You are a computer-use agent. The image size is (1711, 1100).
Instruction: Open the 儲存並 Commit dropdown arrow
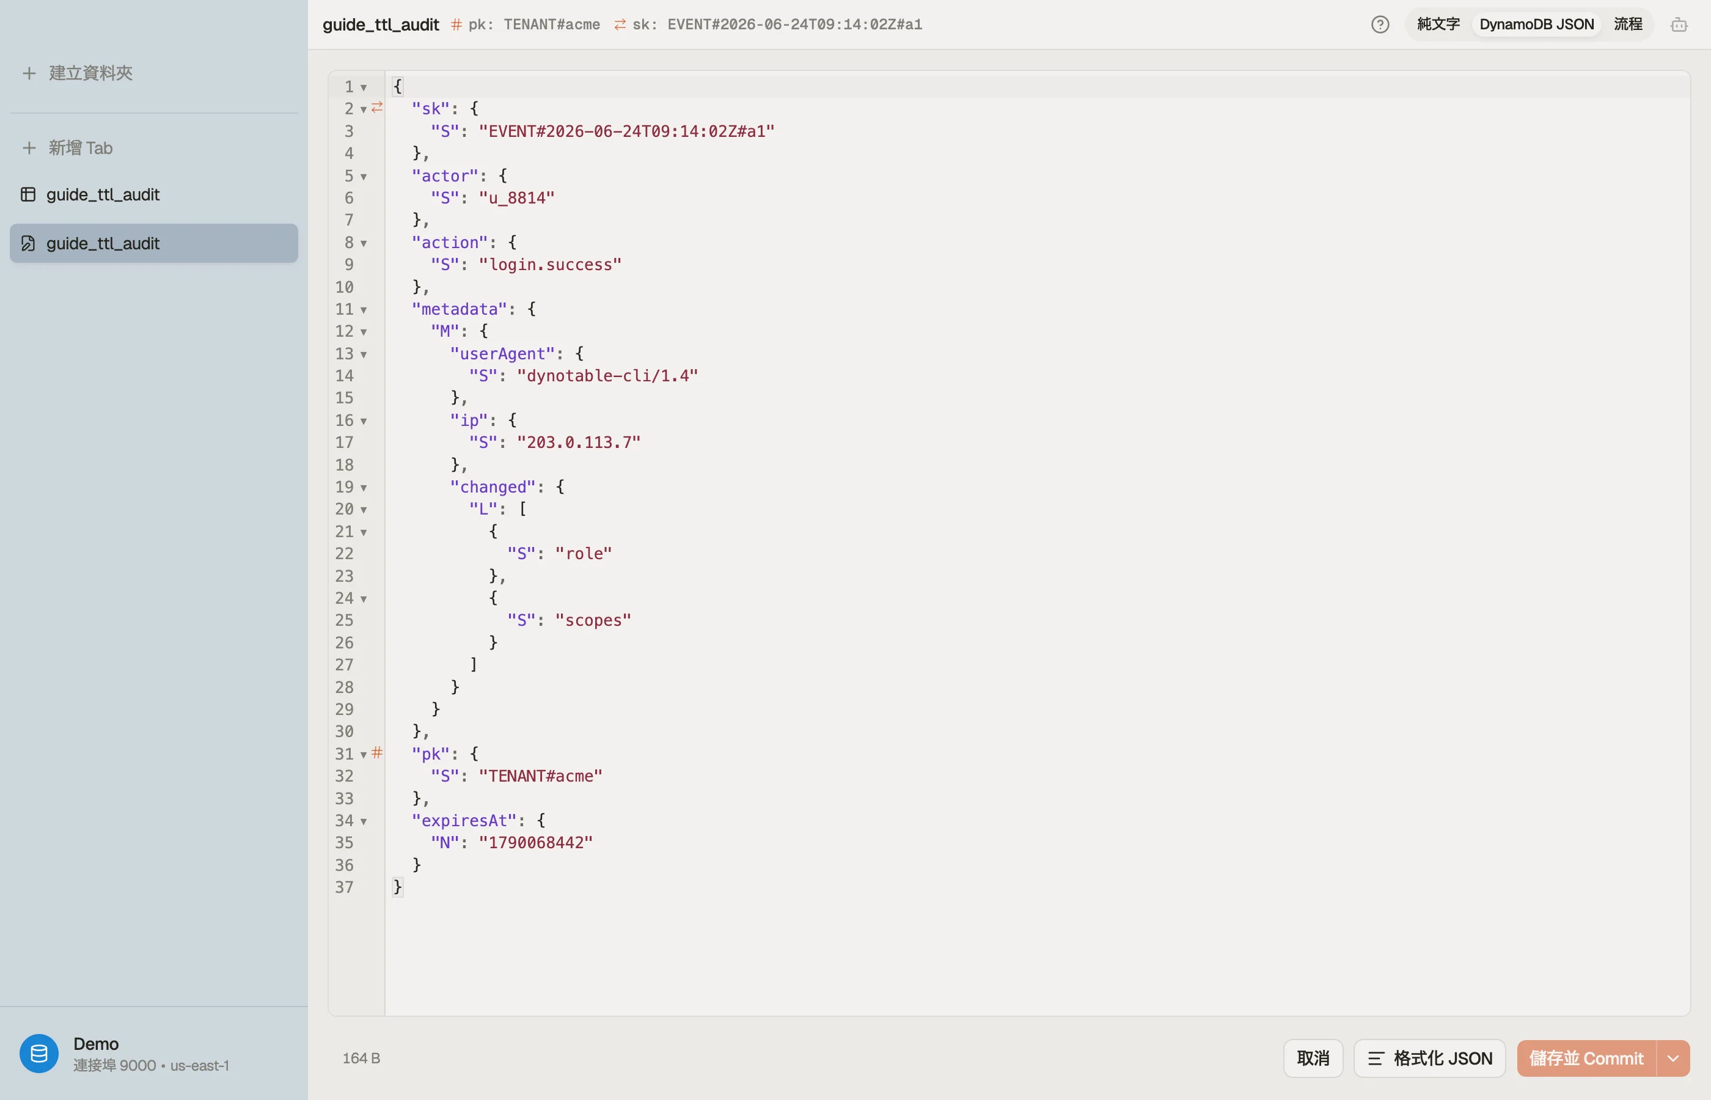coord(1673,1058)
